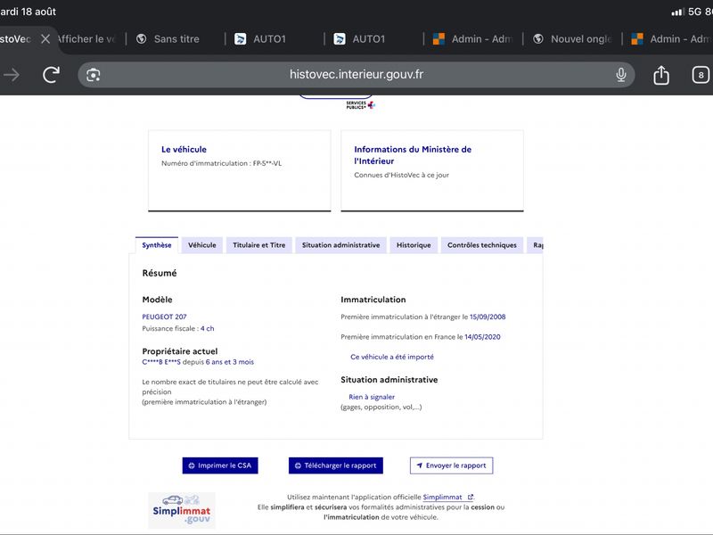Click the 'Résumé' heading
The image size is (713, 535).
pos(160,273)
